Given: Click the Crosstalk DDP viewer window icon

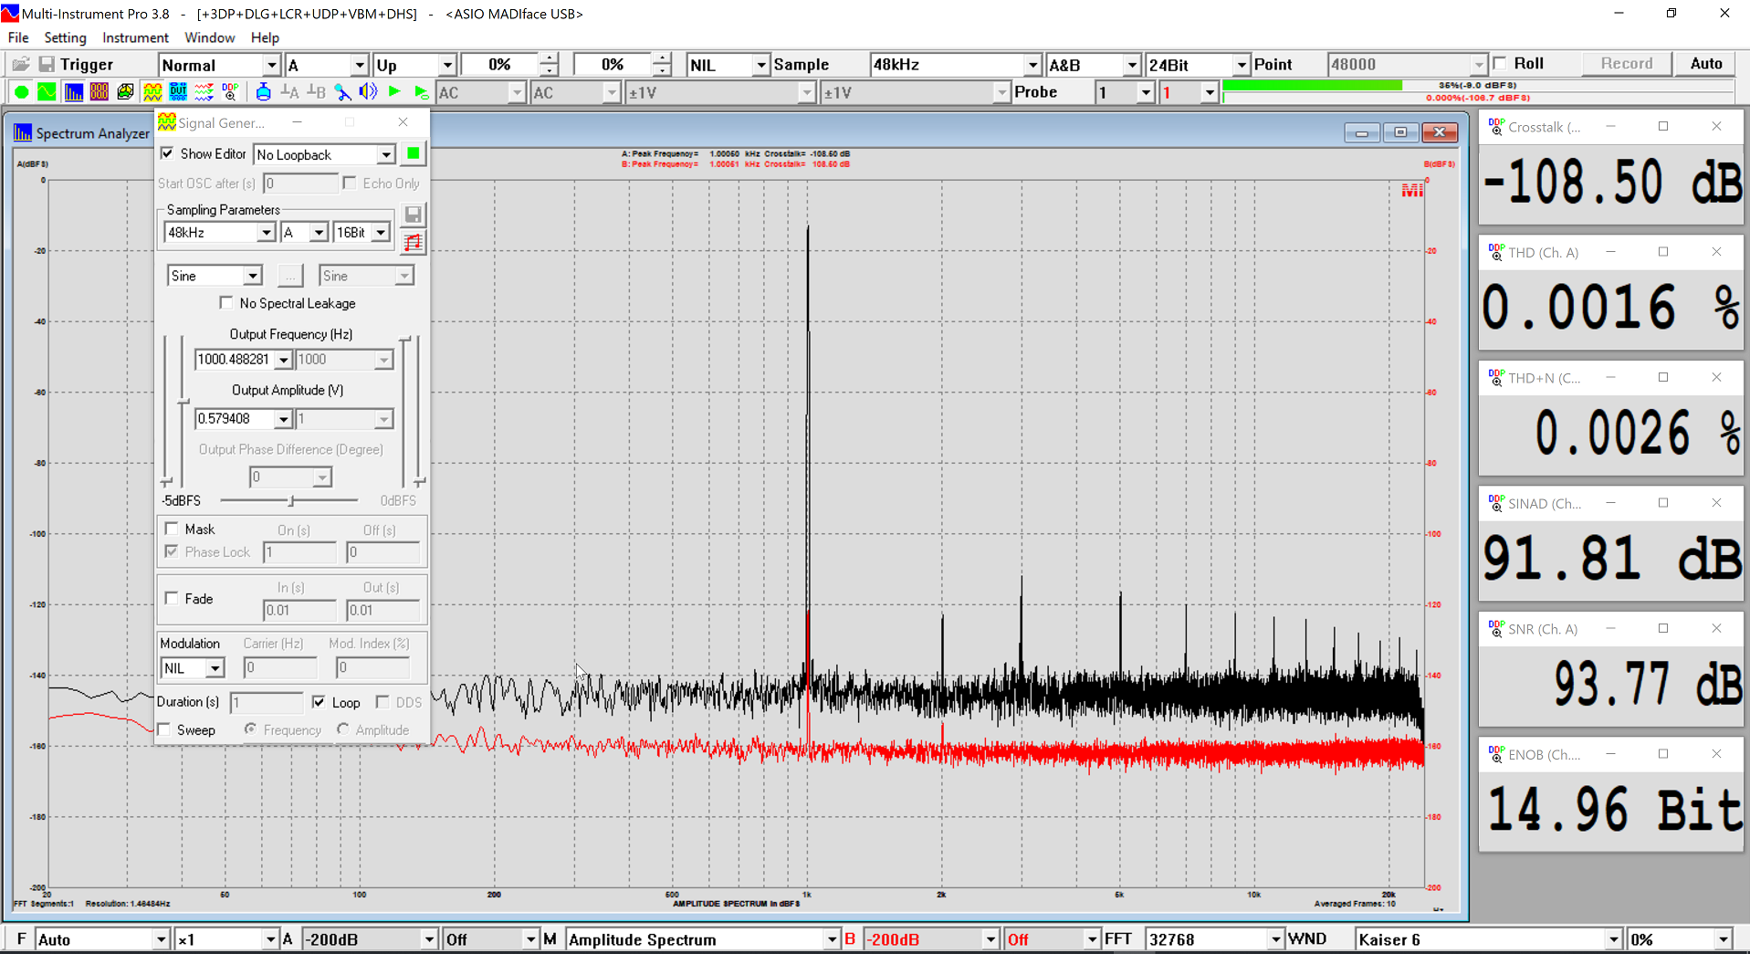Looking at the screenshot, I should (x=1496, y=127).
